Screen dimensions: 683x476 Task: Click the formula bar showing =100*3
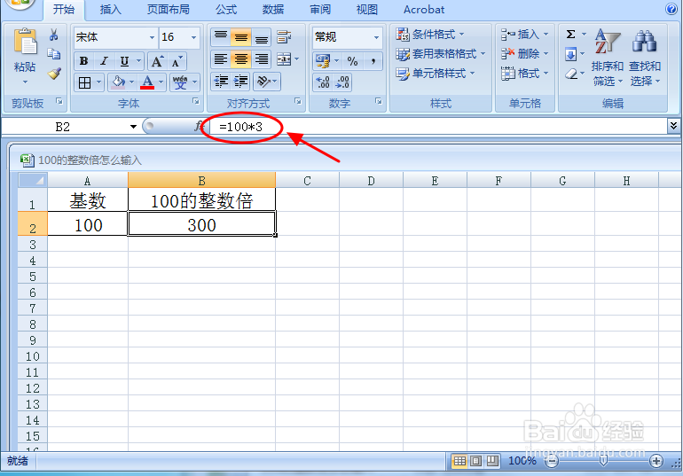click(438, 127)
